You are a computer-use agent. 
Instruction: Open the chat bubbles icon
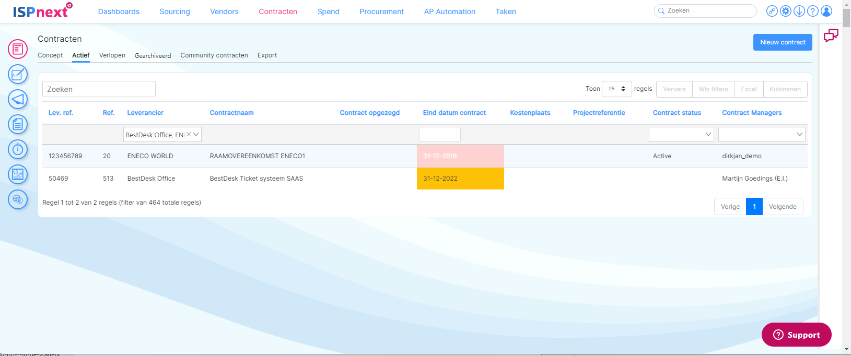pyautogui.click(x=831, y=36)
